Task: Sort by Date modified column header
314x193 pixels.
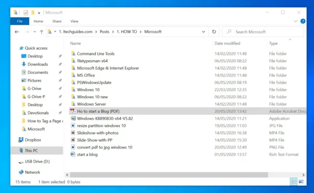Action: (227, 43)
